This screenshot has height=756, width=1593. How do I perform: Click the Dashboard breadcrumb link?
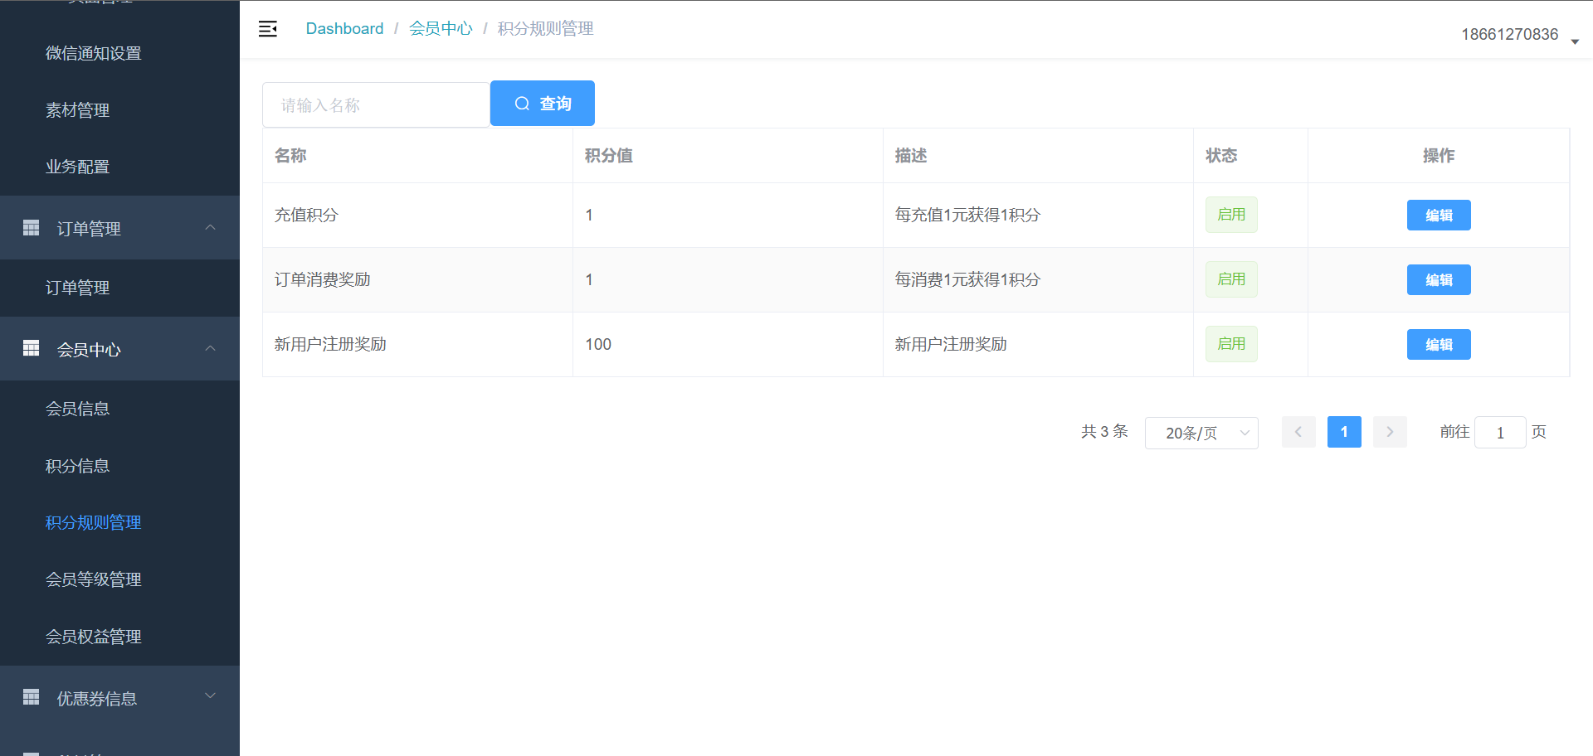(344, 29)
